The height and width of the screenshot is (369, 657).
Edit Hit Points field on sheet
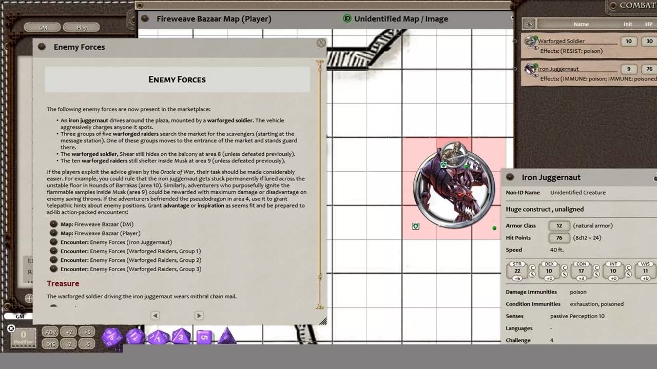[559, 238]
